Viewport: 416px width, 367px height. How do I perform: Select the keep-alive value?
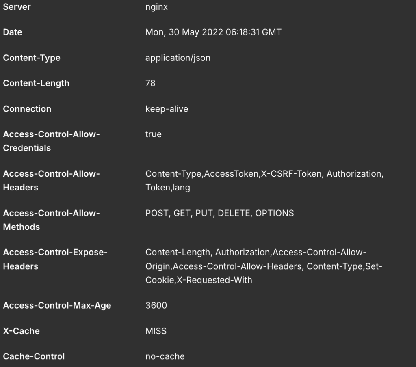point(167,109)
